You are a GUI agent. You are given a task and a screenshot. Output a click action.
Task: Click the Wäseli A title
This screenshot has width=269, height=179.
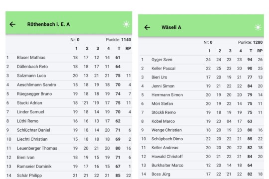[x=171, y=27]
